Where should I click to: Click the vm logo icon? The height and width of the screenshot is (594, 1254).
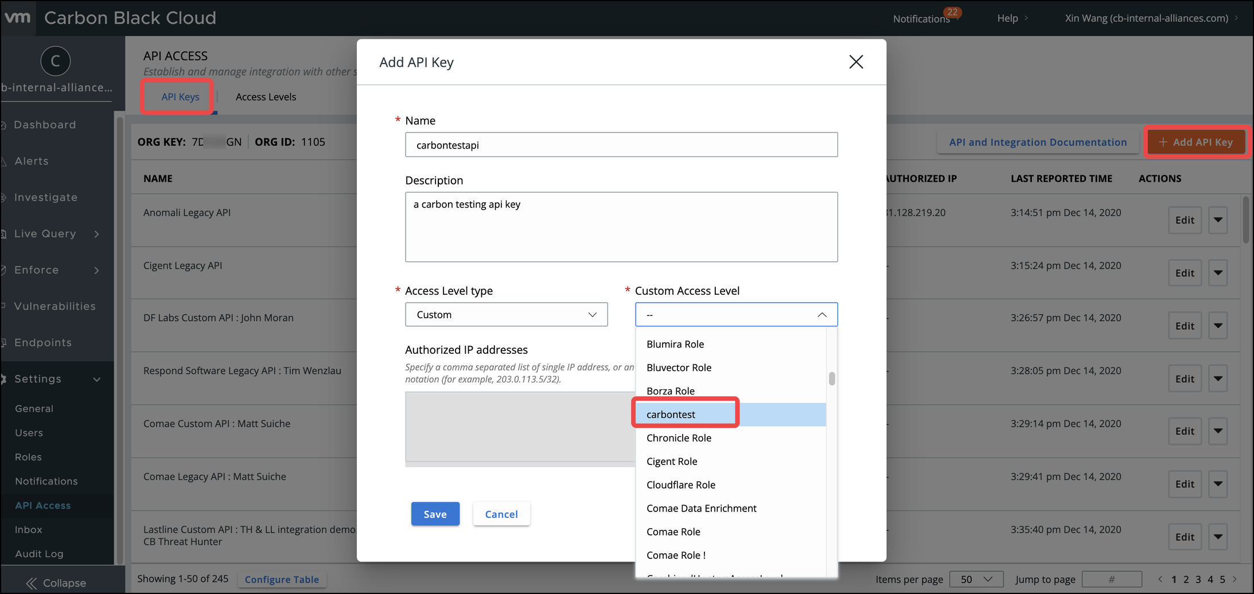point(17,17)
